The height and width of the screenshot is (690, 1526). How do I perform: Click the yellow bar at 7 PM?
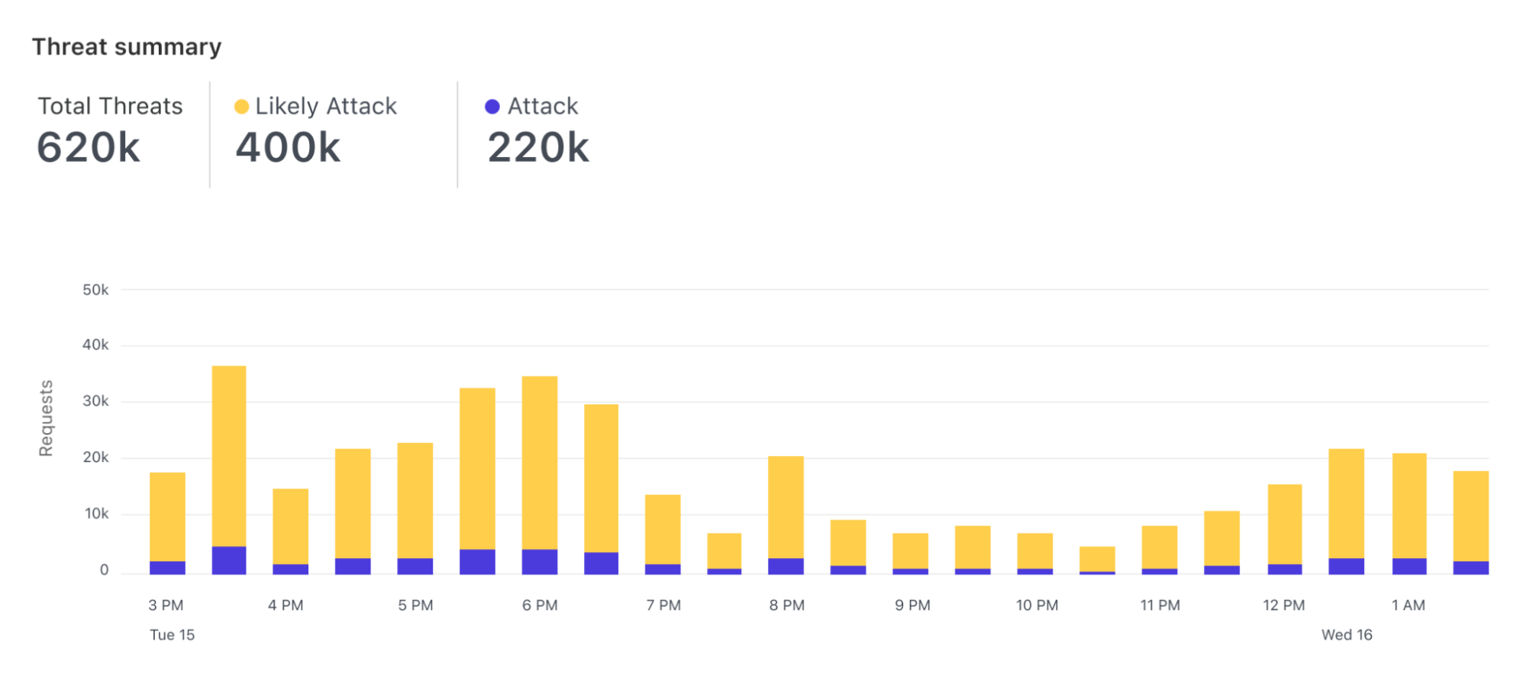click(x=663, y=529)
